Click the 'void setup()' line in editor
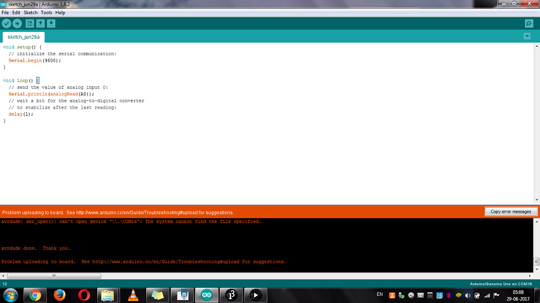Viewport: 540px width, 303px height. (22, 47)
